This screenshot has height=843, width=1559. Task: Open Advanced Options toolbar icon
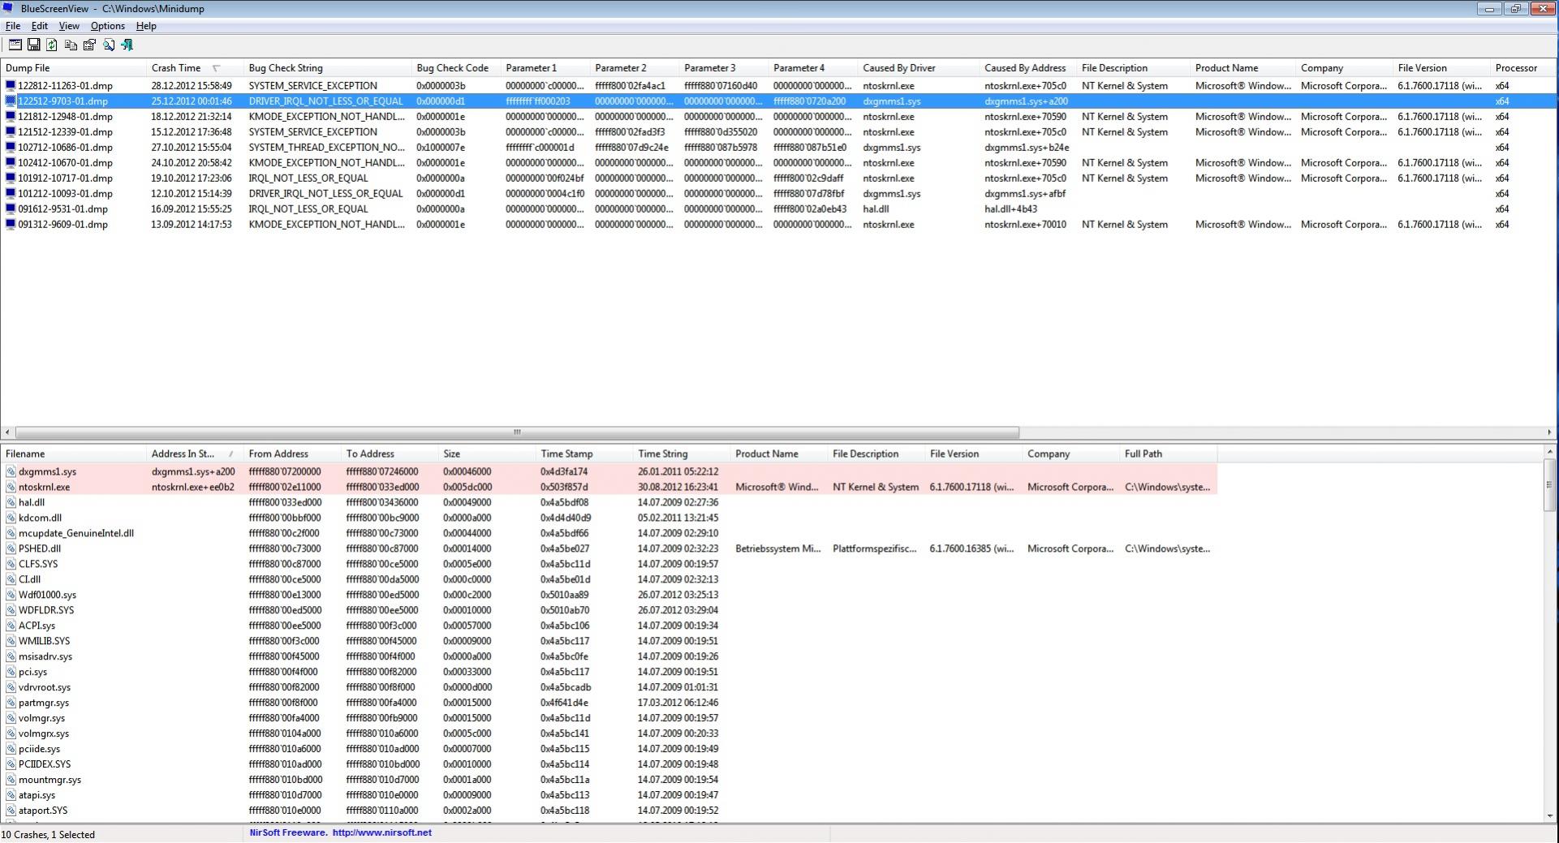pyautogui.click(x=15, y=45)
